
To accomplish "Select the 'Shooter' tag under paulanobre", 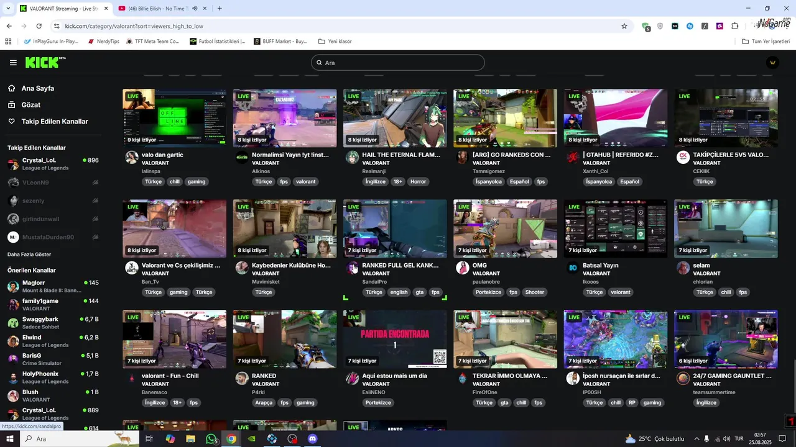I will tap(534, 292).
